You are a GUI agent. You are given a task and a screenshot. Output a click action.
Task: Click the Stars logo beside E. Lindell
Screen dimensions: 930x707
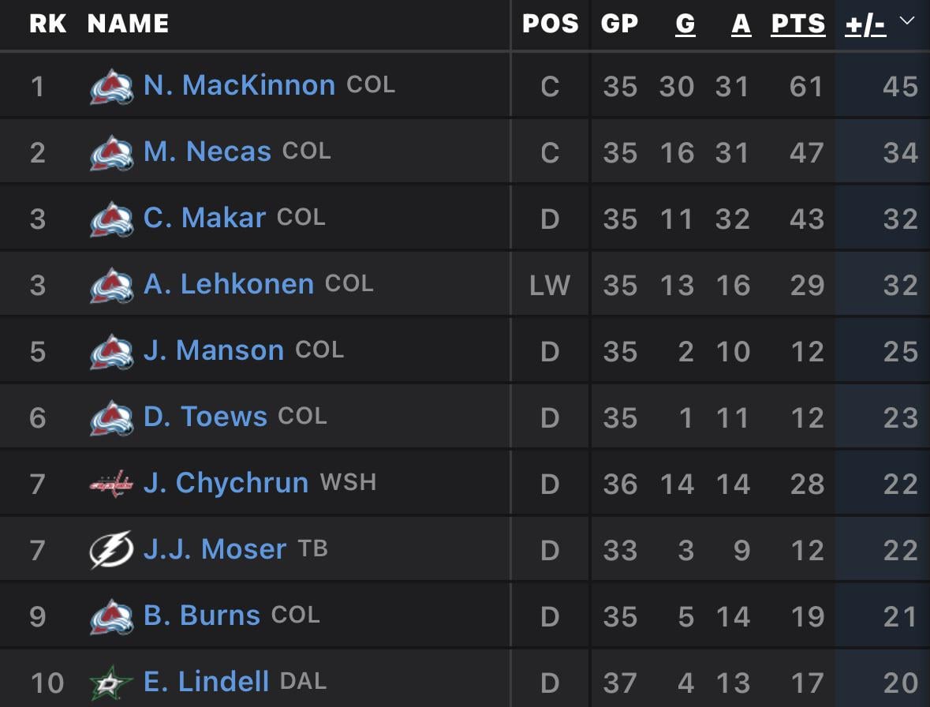pos(111,683)
